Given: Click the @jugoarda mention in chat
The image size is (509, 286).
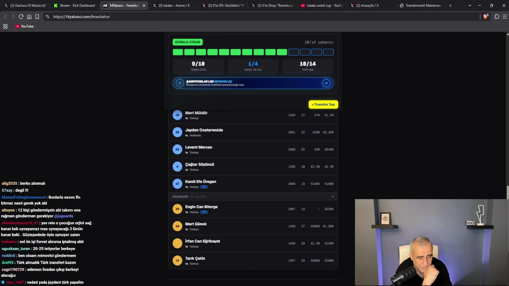Looking at the screenshot, I should coord(64,216).
